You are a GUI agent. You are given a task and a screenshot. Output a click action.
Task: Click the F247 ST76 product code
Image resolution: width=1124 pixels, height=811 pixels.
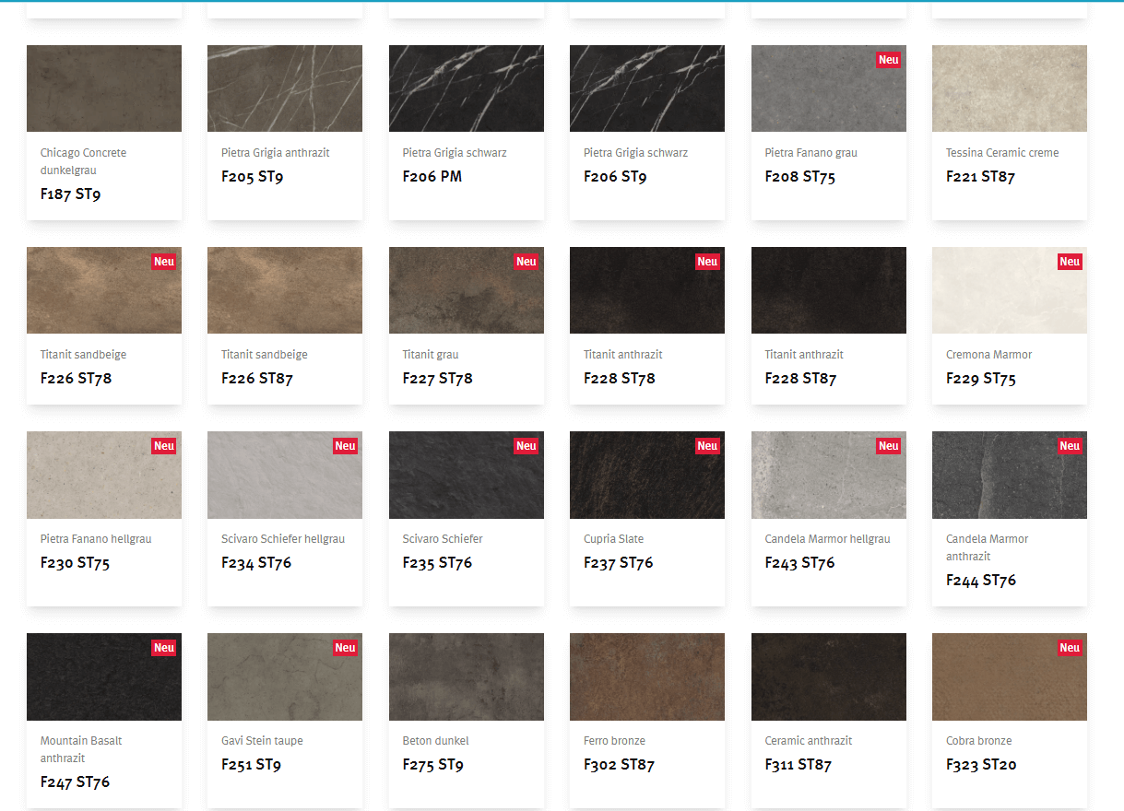click(76, 782)
